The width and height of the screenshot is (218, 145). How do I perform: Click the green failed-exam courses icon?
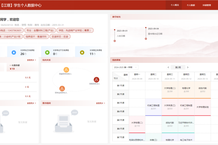[47, 52]
